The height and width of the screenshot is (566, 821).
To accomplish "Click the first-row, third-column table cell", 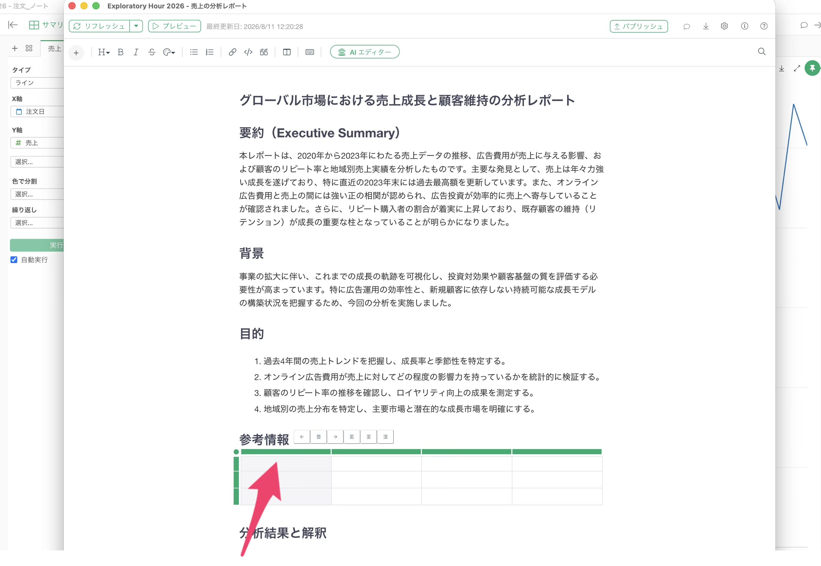I will [x=467, y=464].
